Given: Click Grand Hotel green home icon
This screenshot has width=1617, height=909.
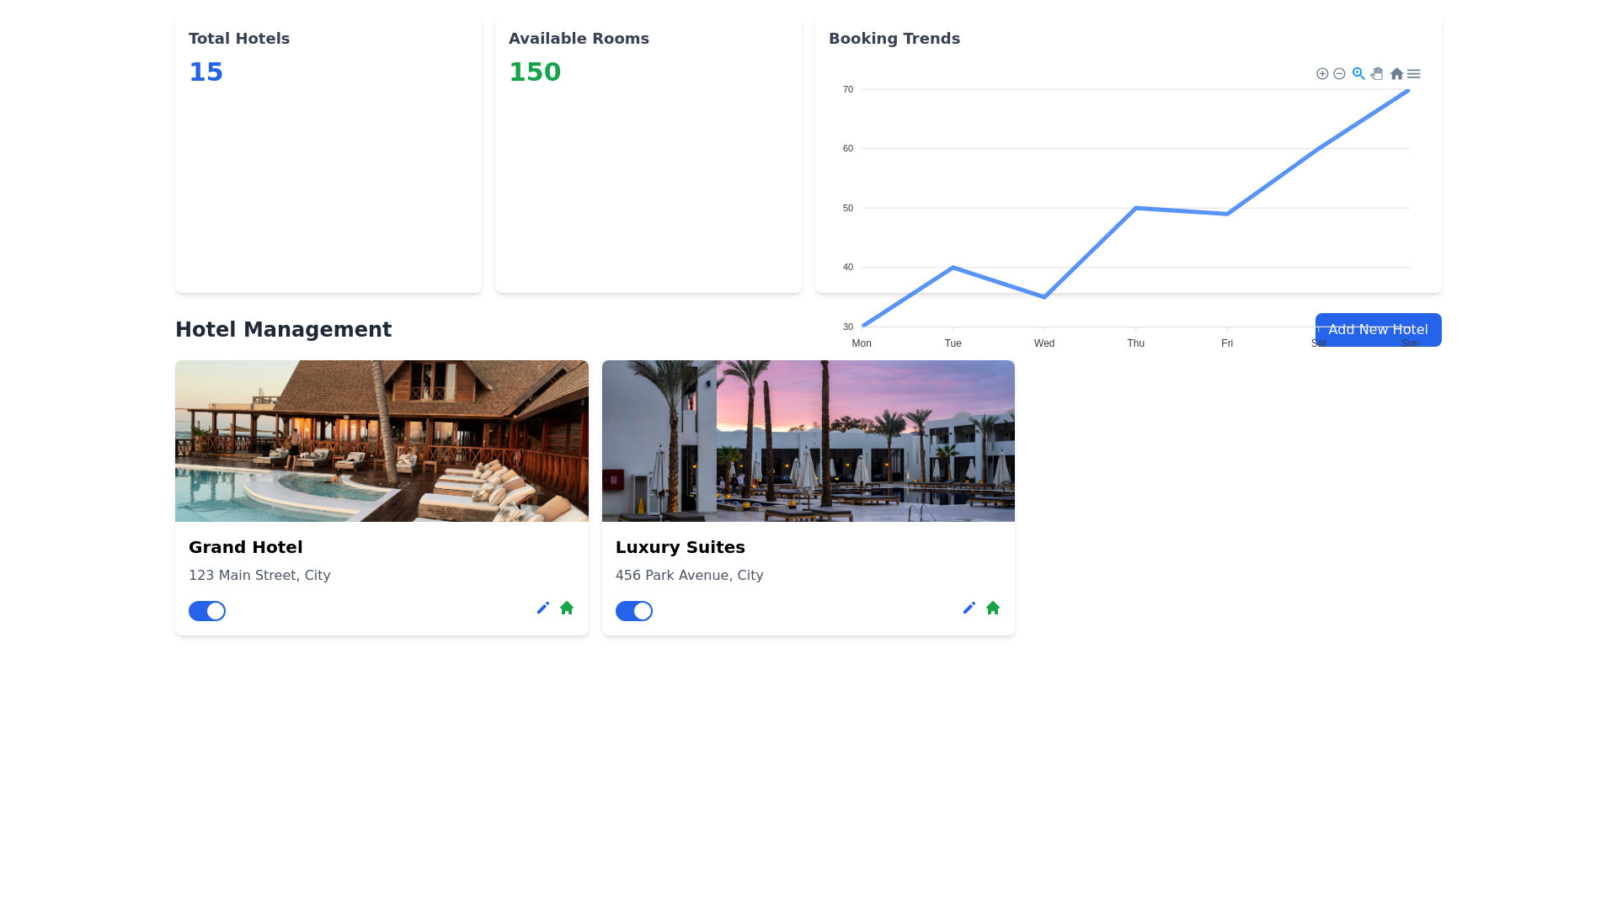Looking at the screenshot, I should click(567, 608).
